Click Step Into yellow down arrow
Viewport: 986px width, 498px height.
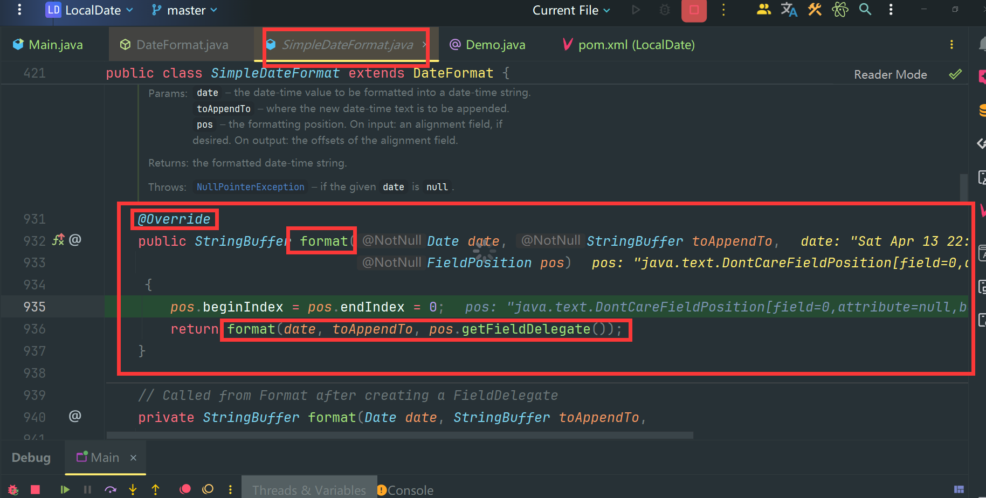(x=133, y=489)
